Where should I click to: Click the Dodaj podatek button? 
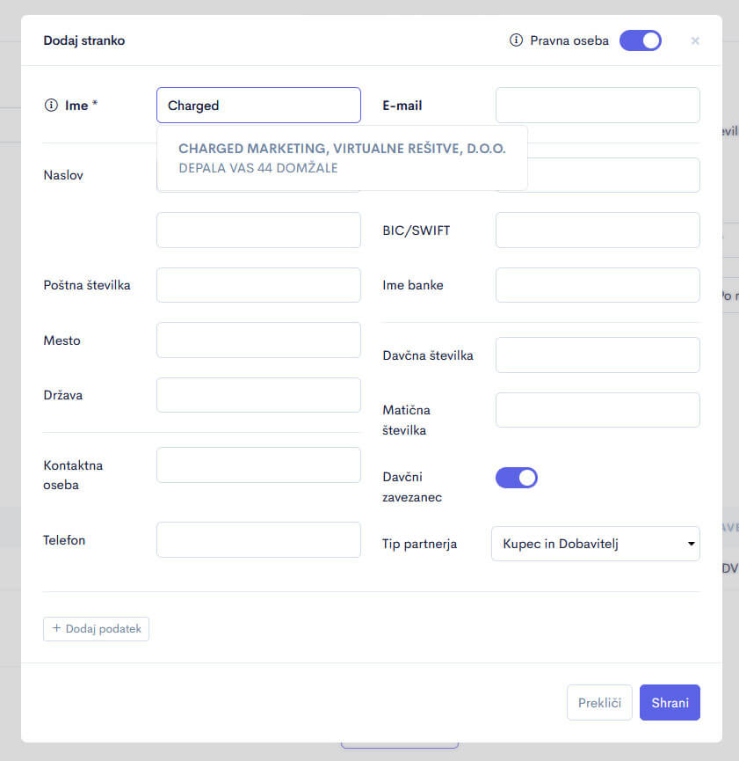click(x=96, y=629)
